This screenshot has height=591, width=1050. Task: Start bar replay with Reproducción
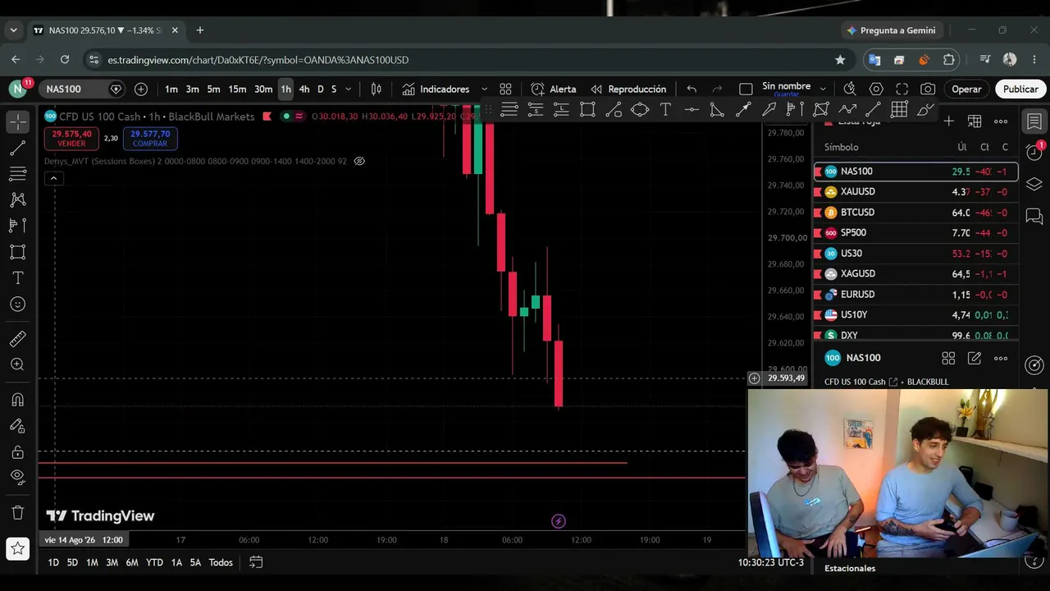pyautogui.click(x=628, y=89)
